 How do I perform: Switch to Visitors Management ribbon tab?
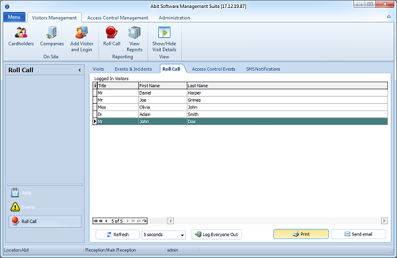point(54,18)
